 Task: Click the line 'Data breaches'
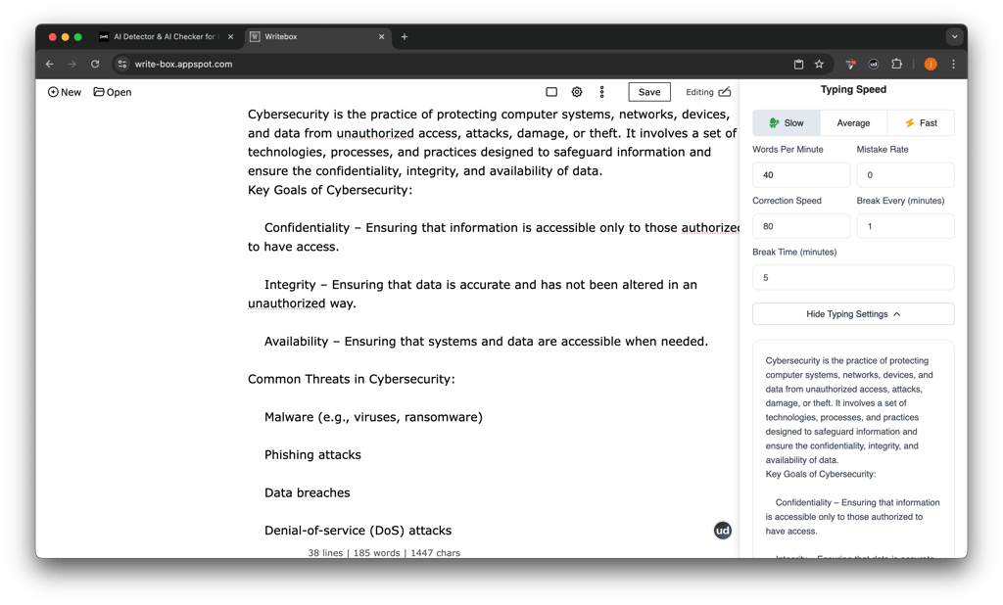(307, 492)
